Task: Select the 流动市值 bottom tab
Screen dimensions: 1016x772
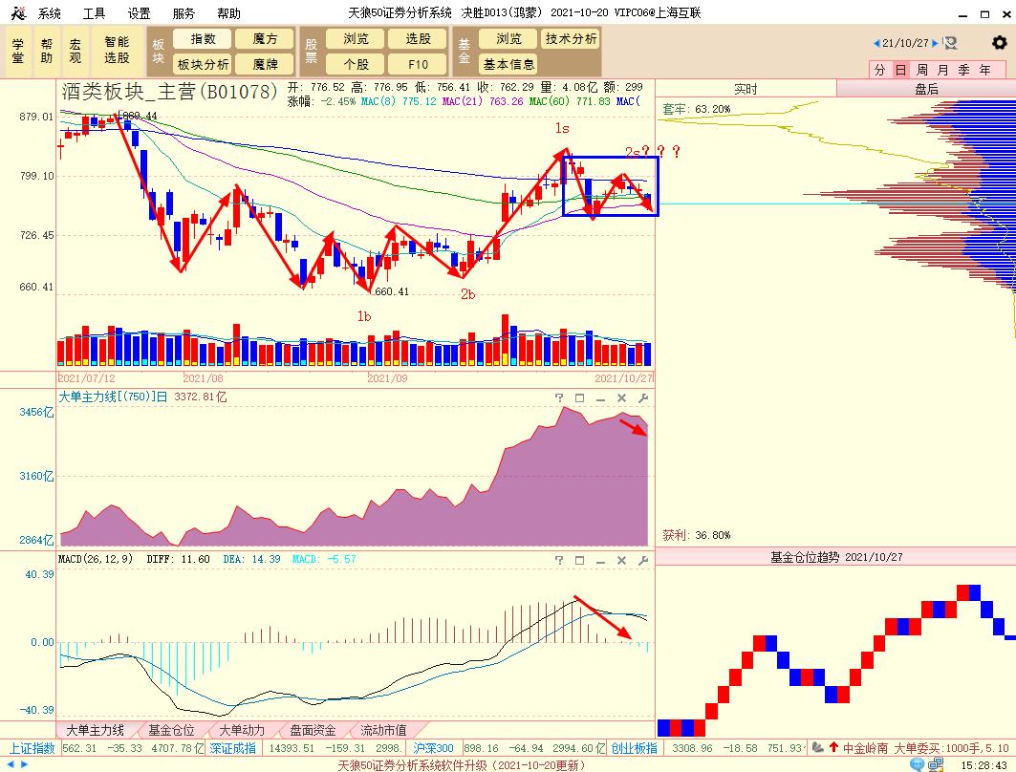Action: click(x=383, y=730)
